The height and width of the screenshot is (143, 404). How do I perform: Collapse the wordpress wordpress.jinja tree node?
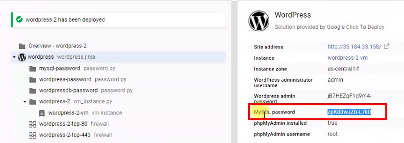(x=14, y=57)
